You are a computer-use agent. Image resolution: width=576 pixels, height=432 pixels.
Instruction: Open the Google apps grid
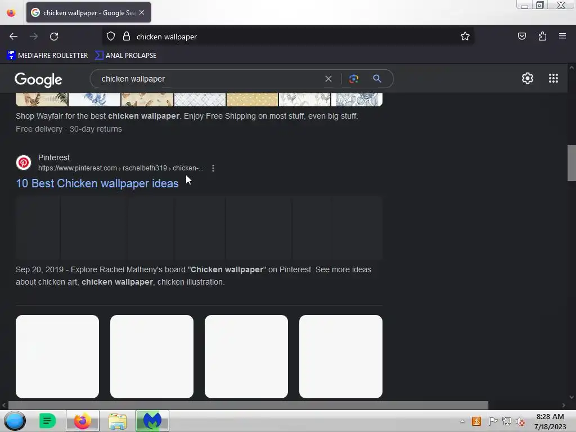pos(553,78)
